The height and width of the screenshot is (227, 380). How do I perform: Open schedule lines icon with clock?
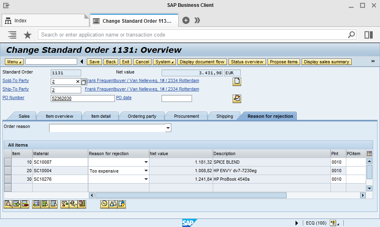click(x=65, y=204)
